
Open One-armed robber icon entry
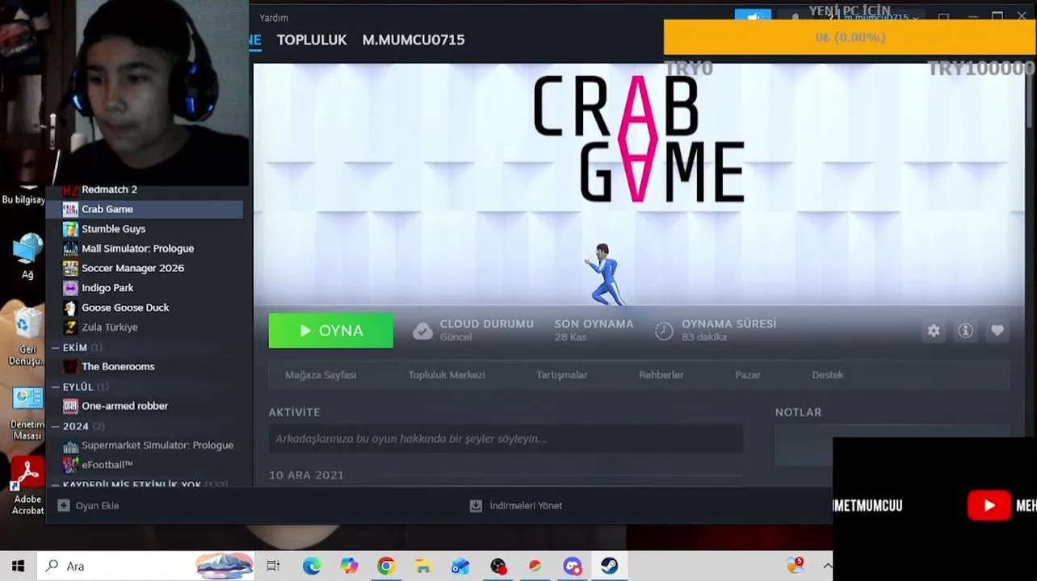70,406
